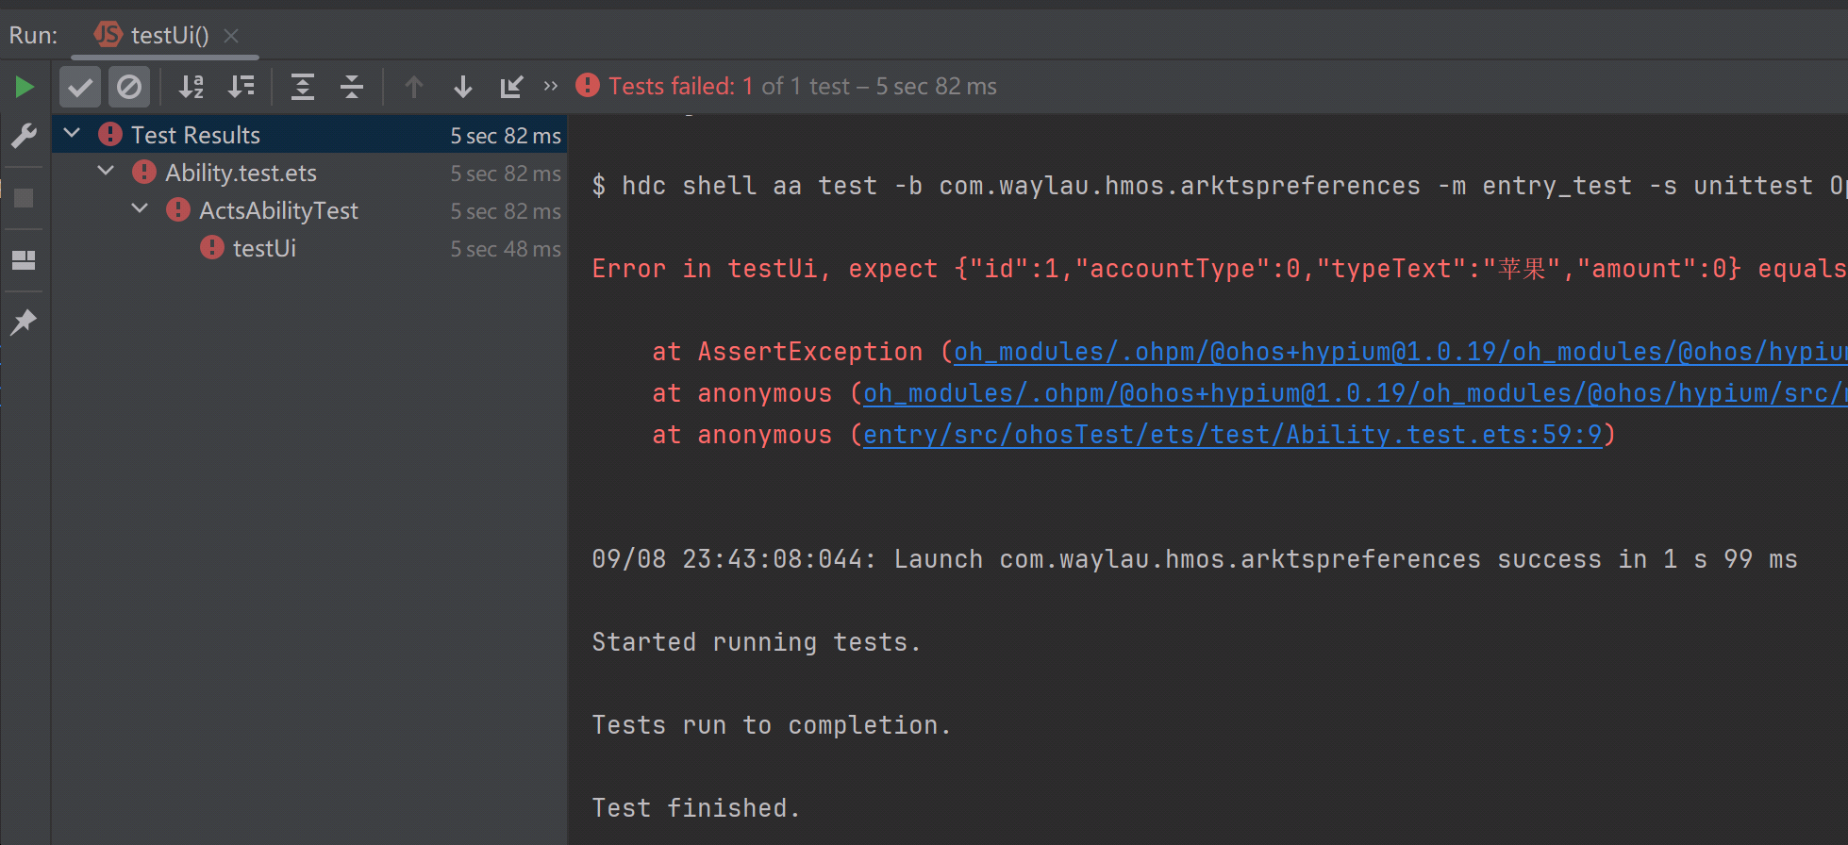The height and width of the screenshot is (845, 1848).
Task: Click the pin tab icon
Action: [25, 323]
